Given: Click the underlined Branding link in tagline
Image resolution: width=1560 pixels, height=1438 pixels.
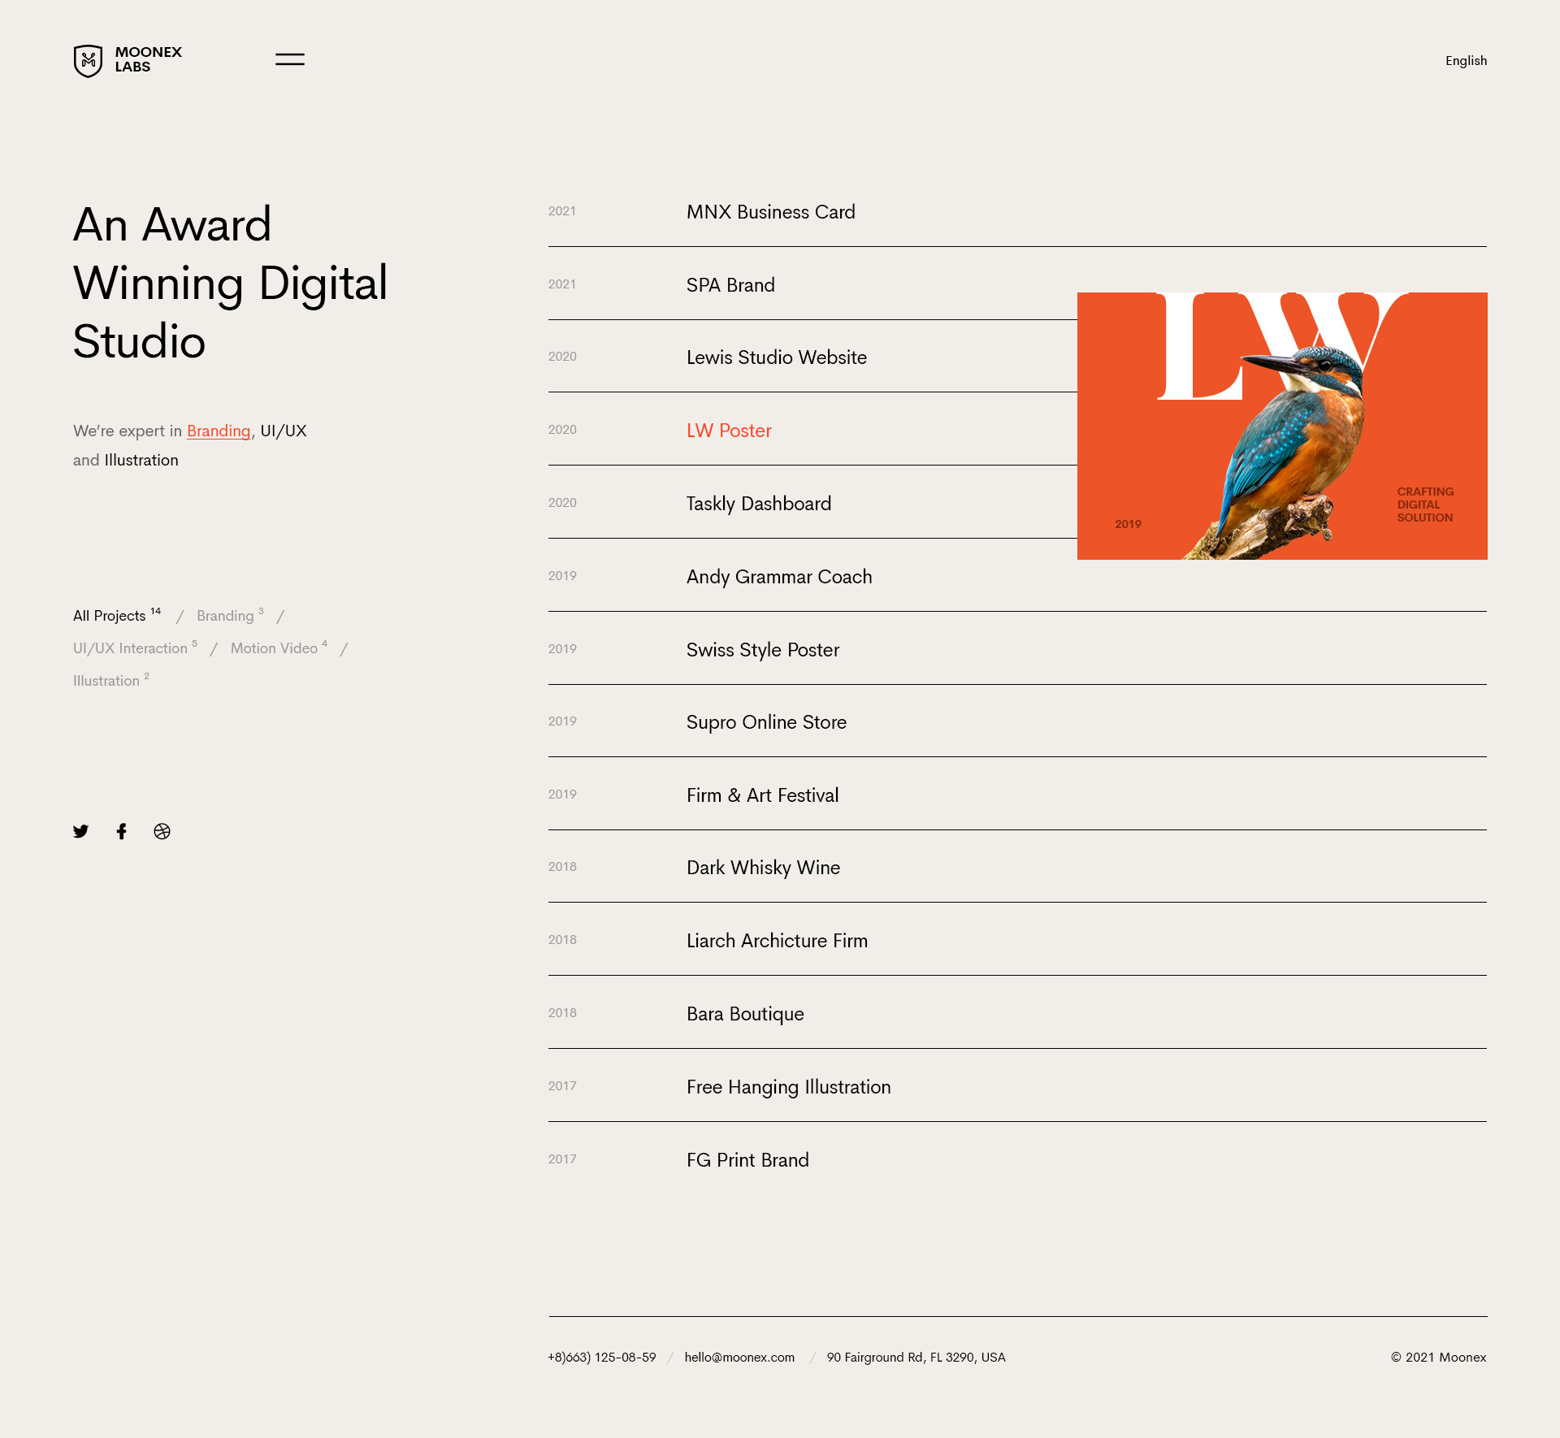Looking at the screenshot, I should 219,431.
